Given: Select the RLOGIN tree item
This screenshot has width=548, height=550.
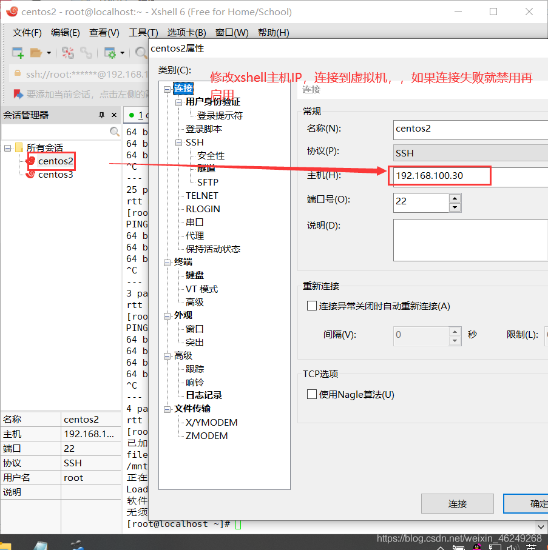Looking at the screenshot, I should [x=203, y=209].
